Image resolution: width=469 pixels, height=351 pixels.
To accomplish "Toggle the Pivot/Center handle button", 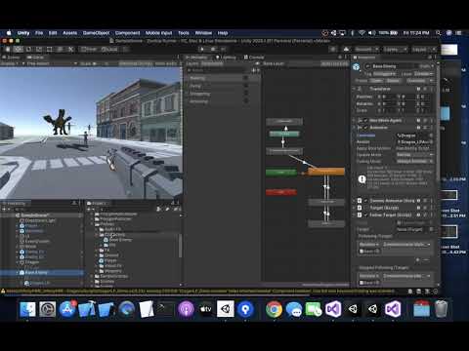I will pyautogui.click(x=89, y=49).
